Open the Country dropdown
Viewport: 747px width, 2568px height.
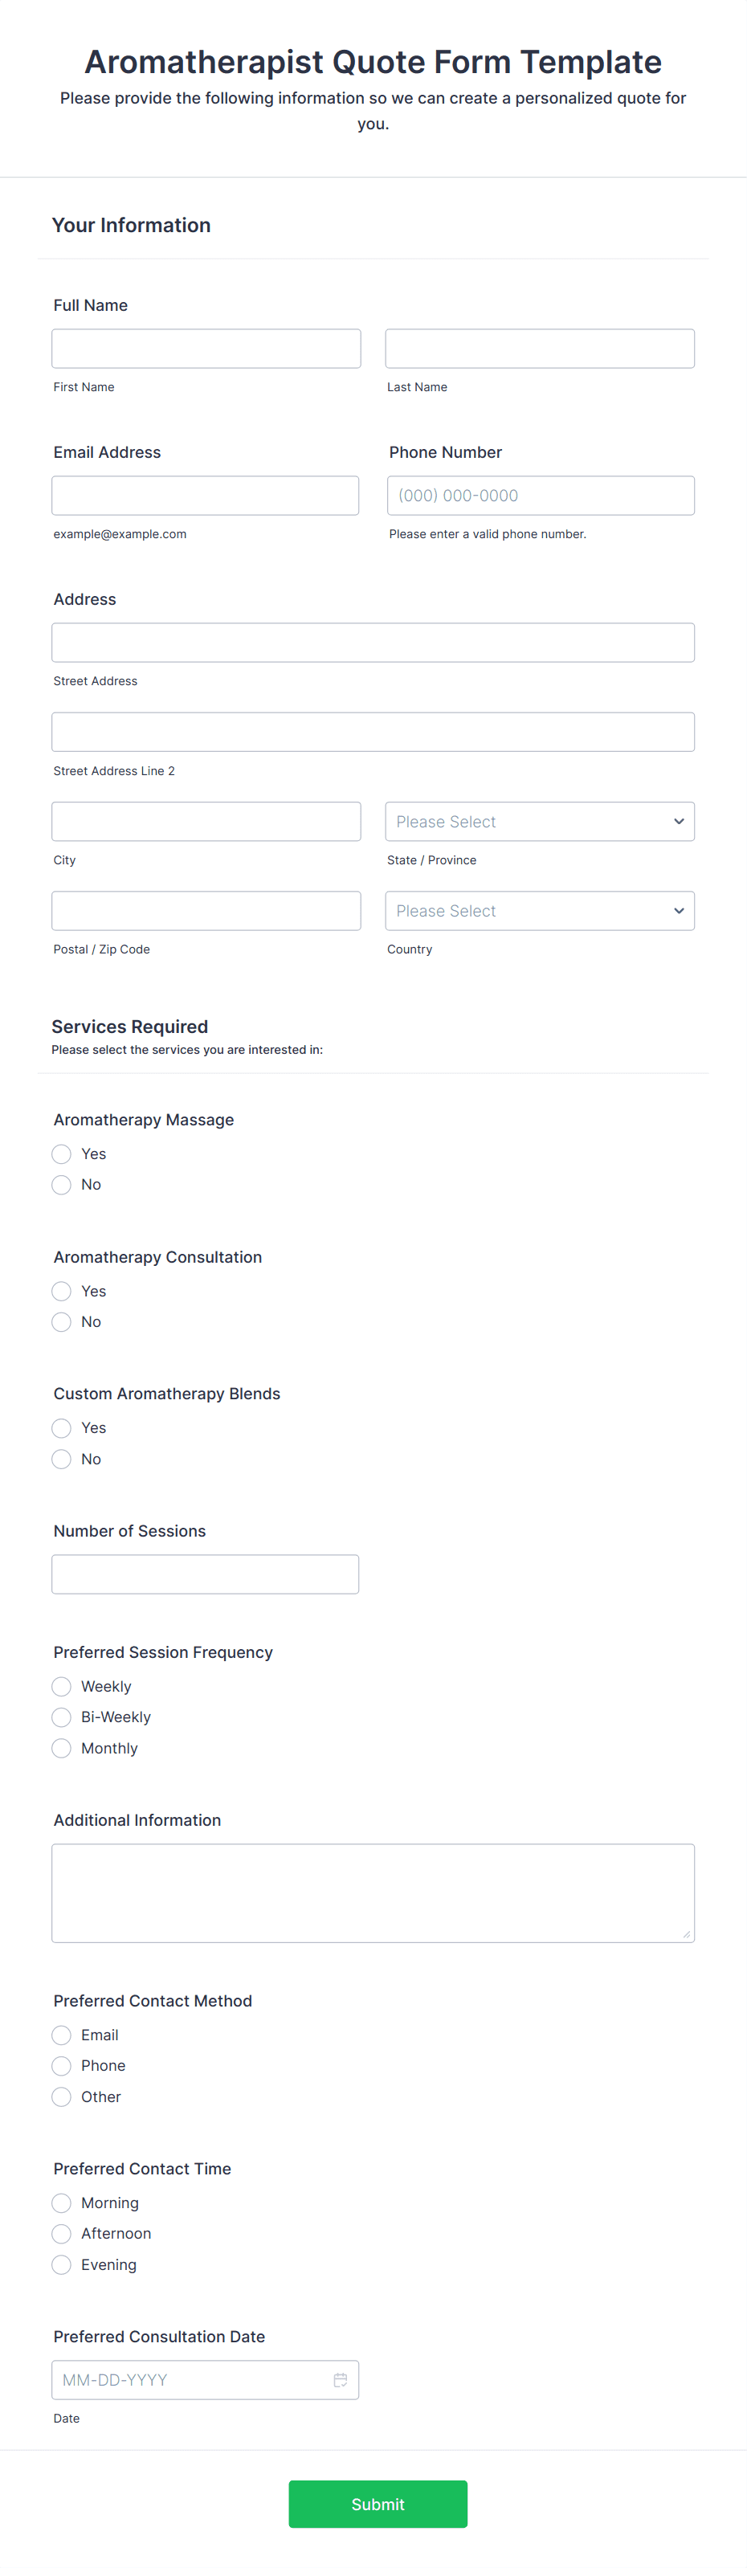540,911
